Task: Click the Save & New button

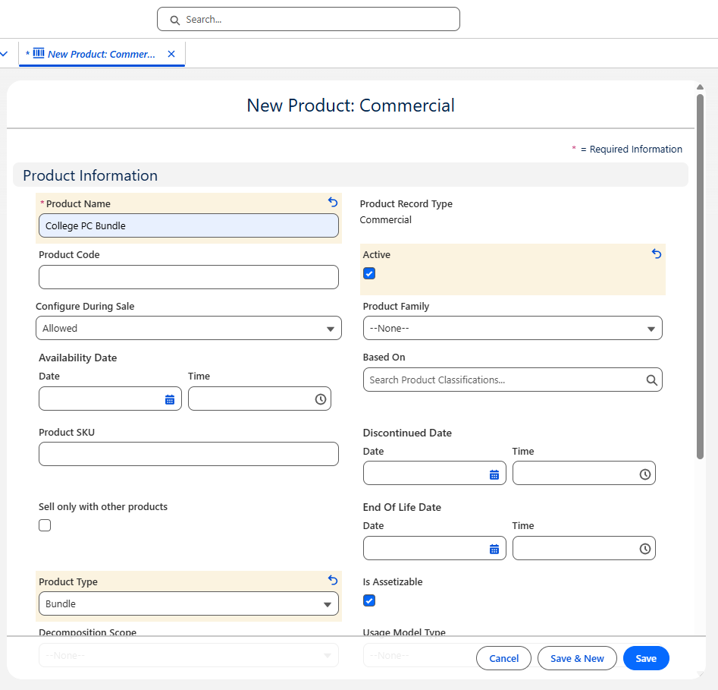Action: 577,659
